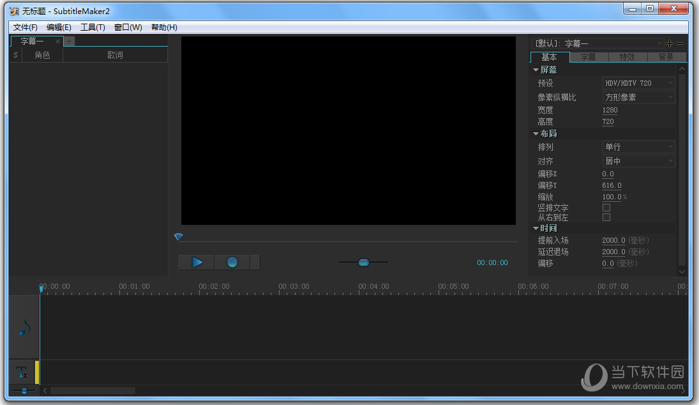The width and height of the screenshot is (699, 405).
Task: Collapse the 时间 section
Action: 536,228
